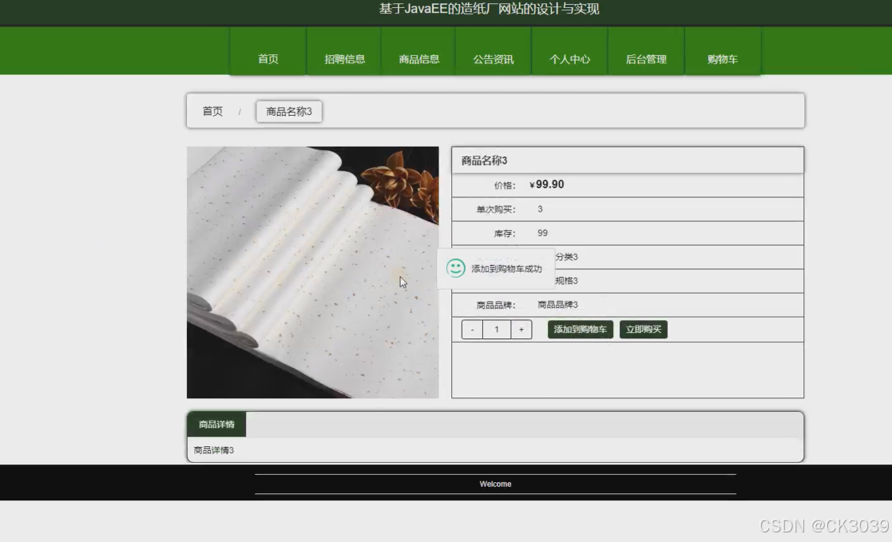
Task: Click the 添加到购物车 button
Action: (x=581, y=330)
